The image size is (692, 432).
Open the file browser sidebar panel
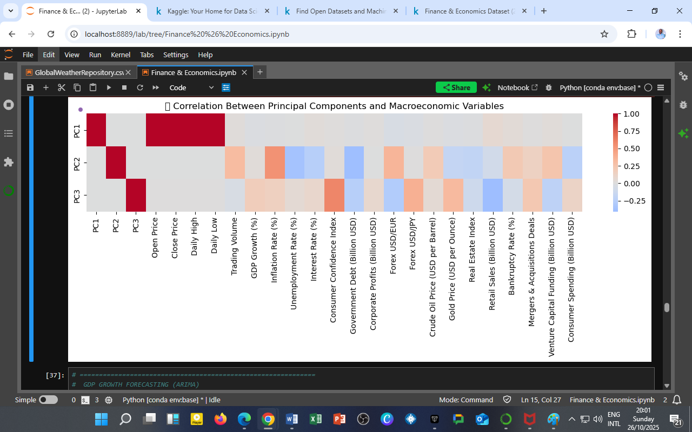tap(8, 77)
